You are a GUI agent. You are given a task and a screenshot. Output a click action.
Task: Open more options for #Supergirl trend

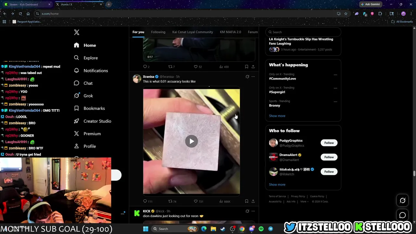point(335,88)
